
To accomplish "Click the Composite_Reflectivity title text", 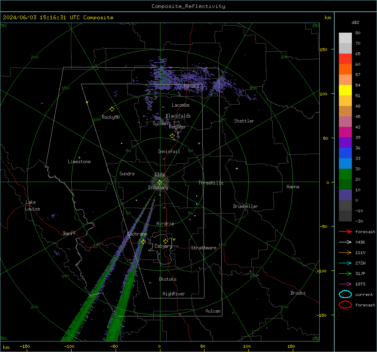I will (188, 6).
